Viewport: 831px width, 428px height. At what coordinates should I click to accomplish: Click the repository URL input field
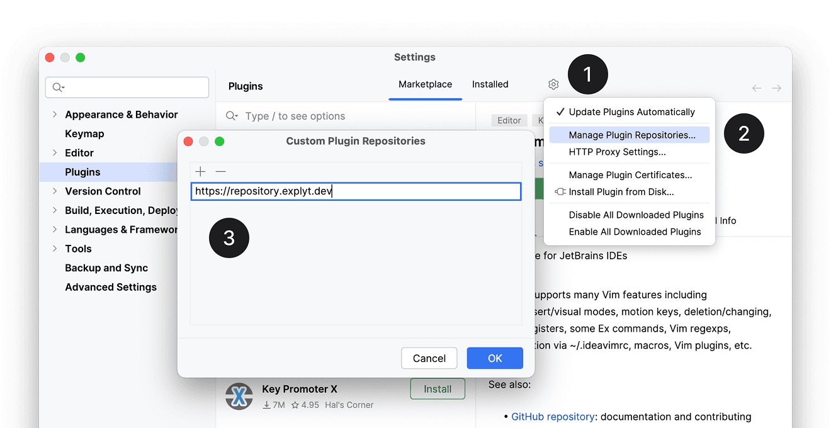(x=356, y=191)
